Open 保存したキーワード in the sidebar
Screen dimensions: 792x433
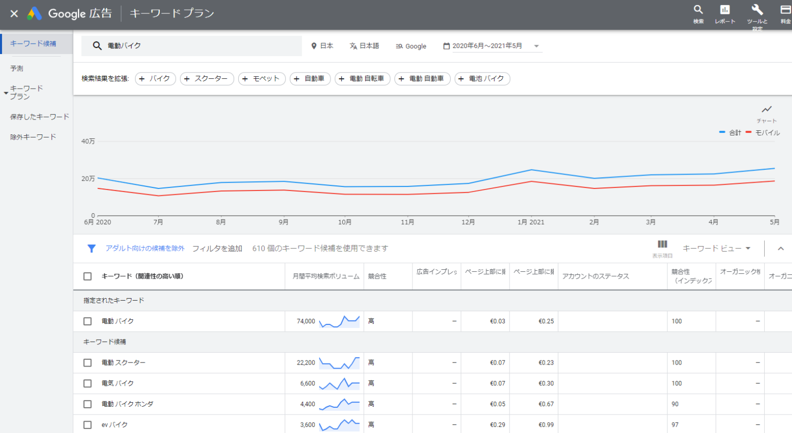40,117
